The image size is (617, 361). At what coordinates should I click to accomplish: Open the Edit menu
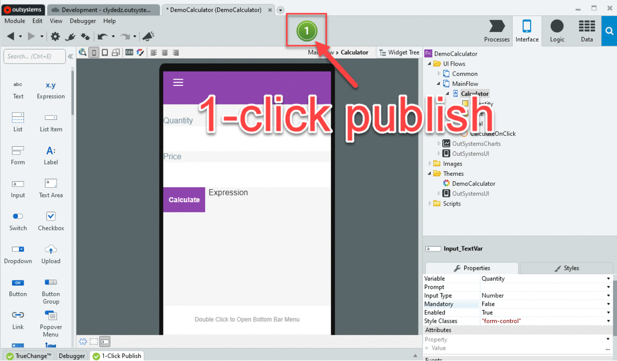(x=38, y=21)
